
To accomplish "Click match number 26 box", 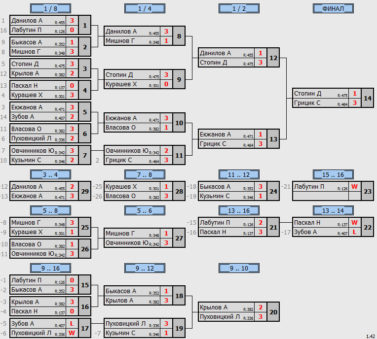I will tap(85, 249).
